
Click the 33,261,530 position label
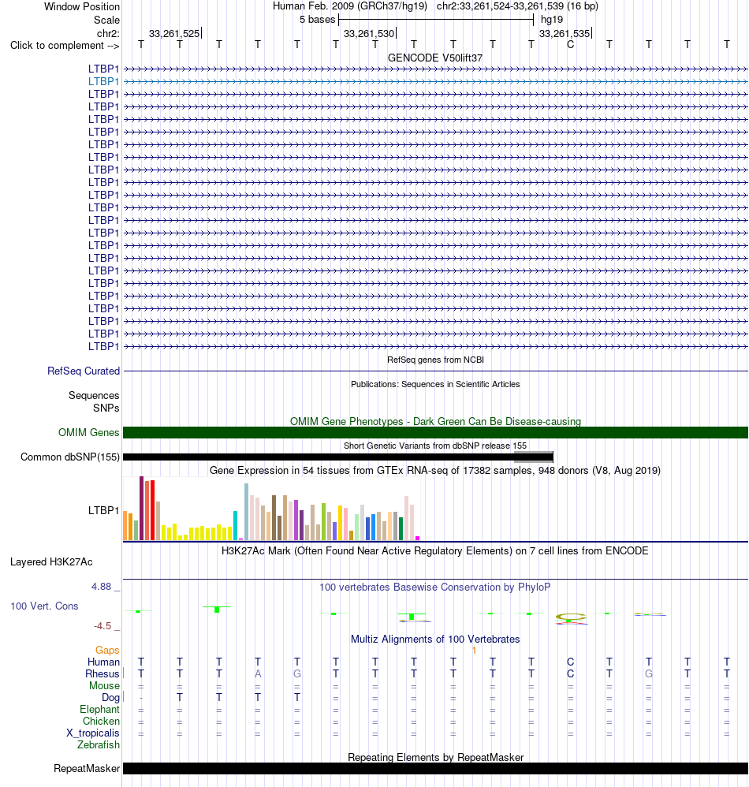coord(369,34)
